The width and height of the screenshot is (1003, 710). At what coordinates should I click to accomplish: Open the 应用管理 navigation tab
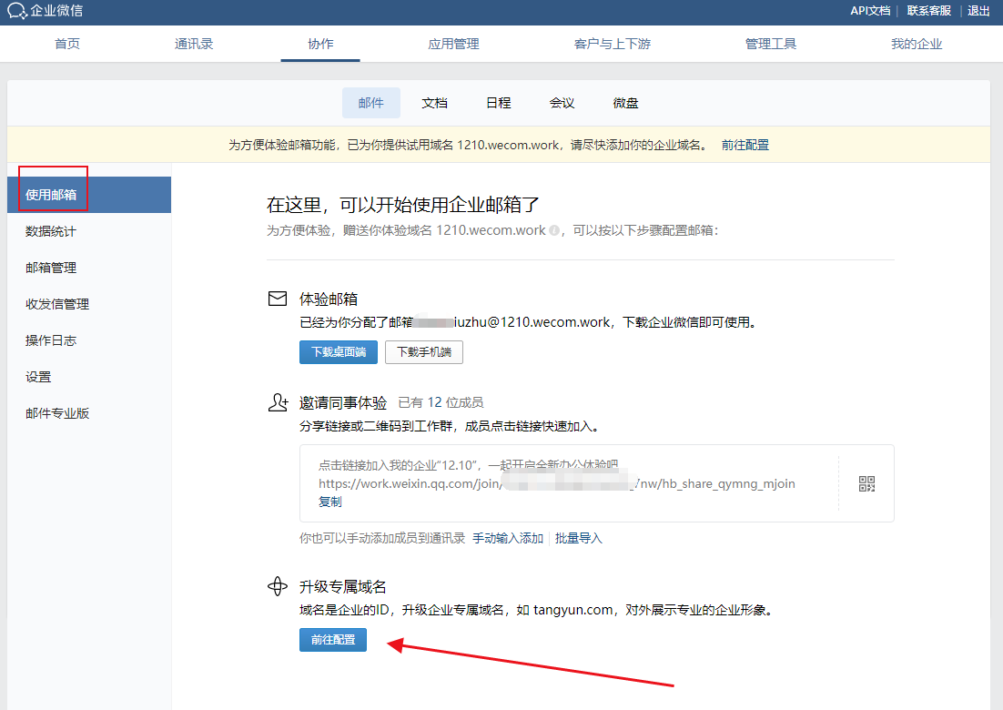(x=453, y=44)
